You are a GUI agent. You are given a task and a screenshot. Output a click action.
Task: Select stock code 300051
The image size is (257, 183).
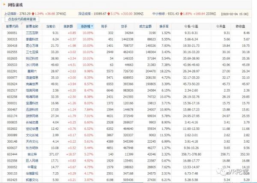pyautogui.click(x=12, y=33)
